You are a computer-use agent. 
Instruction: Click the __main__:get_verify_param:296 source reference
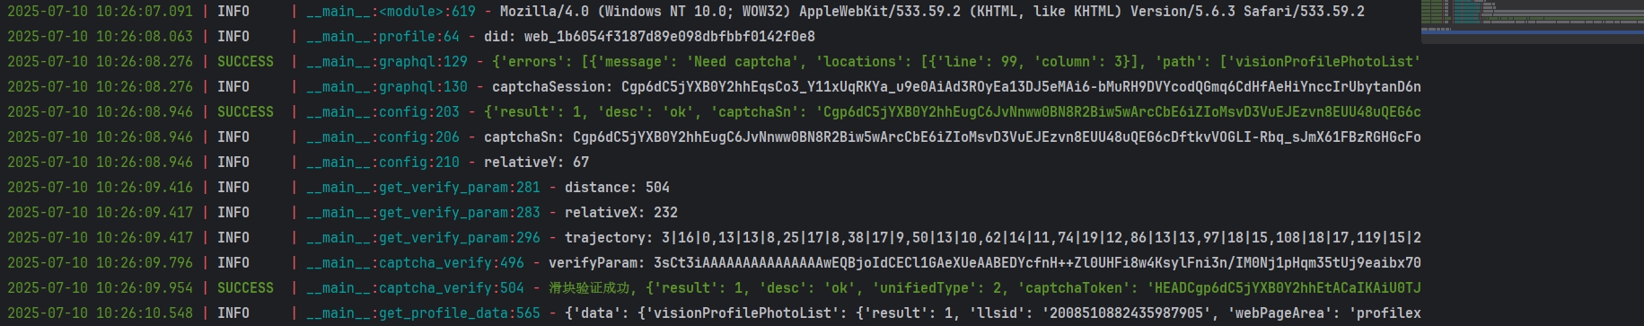click(423, 238)
